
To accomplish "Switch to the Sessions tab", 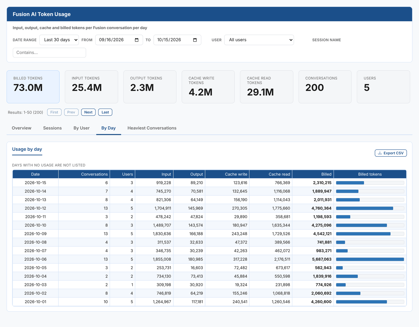I will pyautogui.click(x=52, y=128).
